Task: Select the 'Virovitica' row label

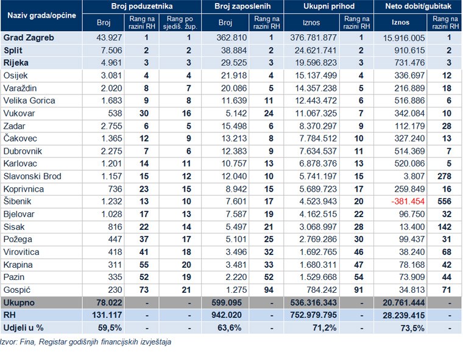Action: pyautogui.click(x=21, y=252)
